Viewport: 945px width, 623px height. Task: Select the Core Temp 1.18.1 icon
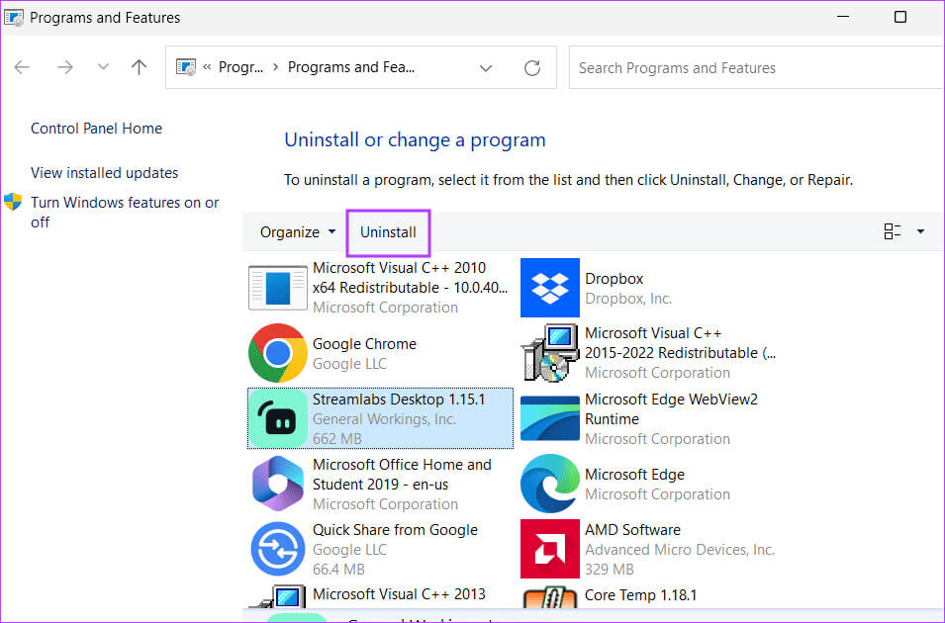549,596
